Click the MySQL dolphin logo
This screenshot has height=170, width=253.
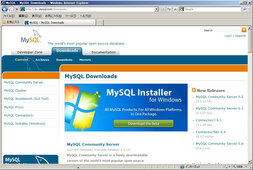click(31, 37)
